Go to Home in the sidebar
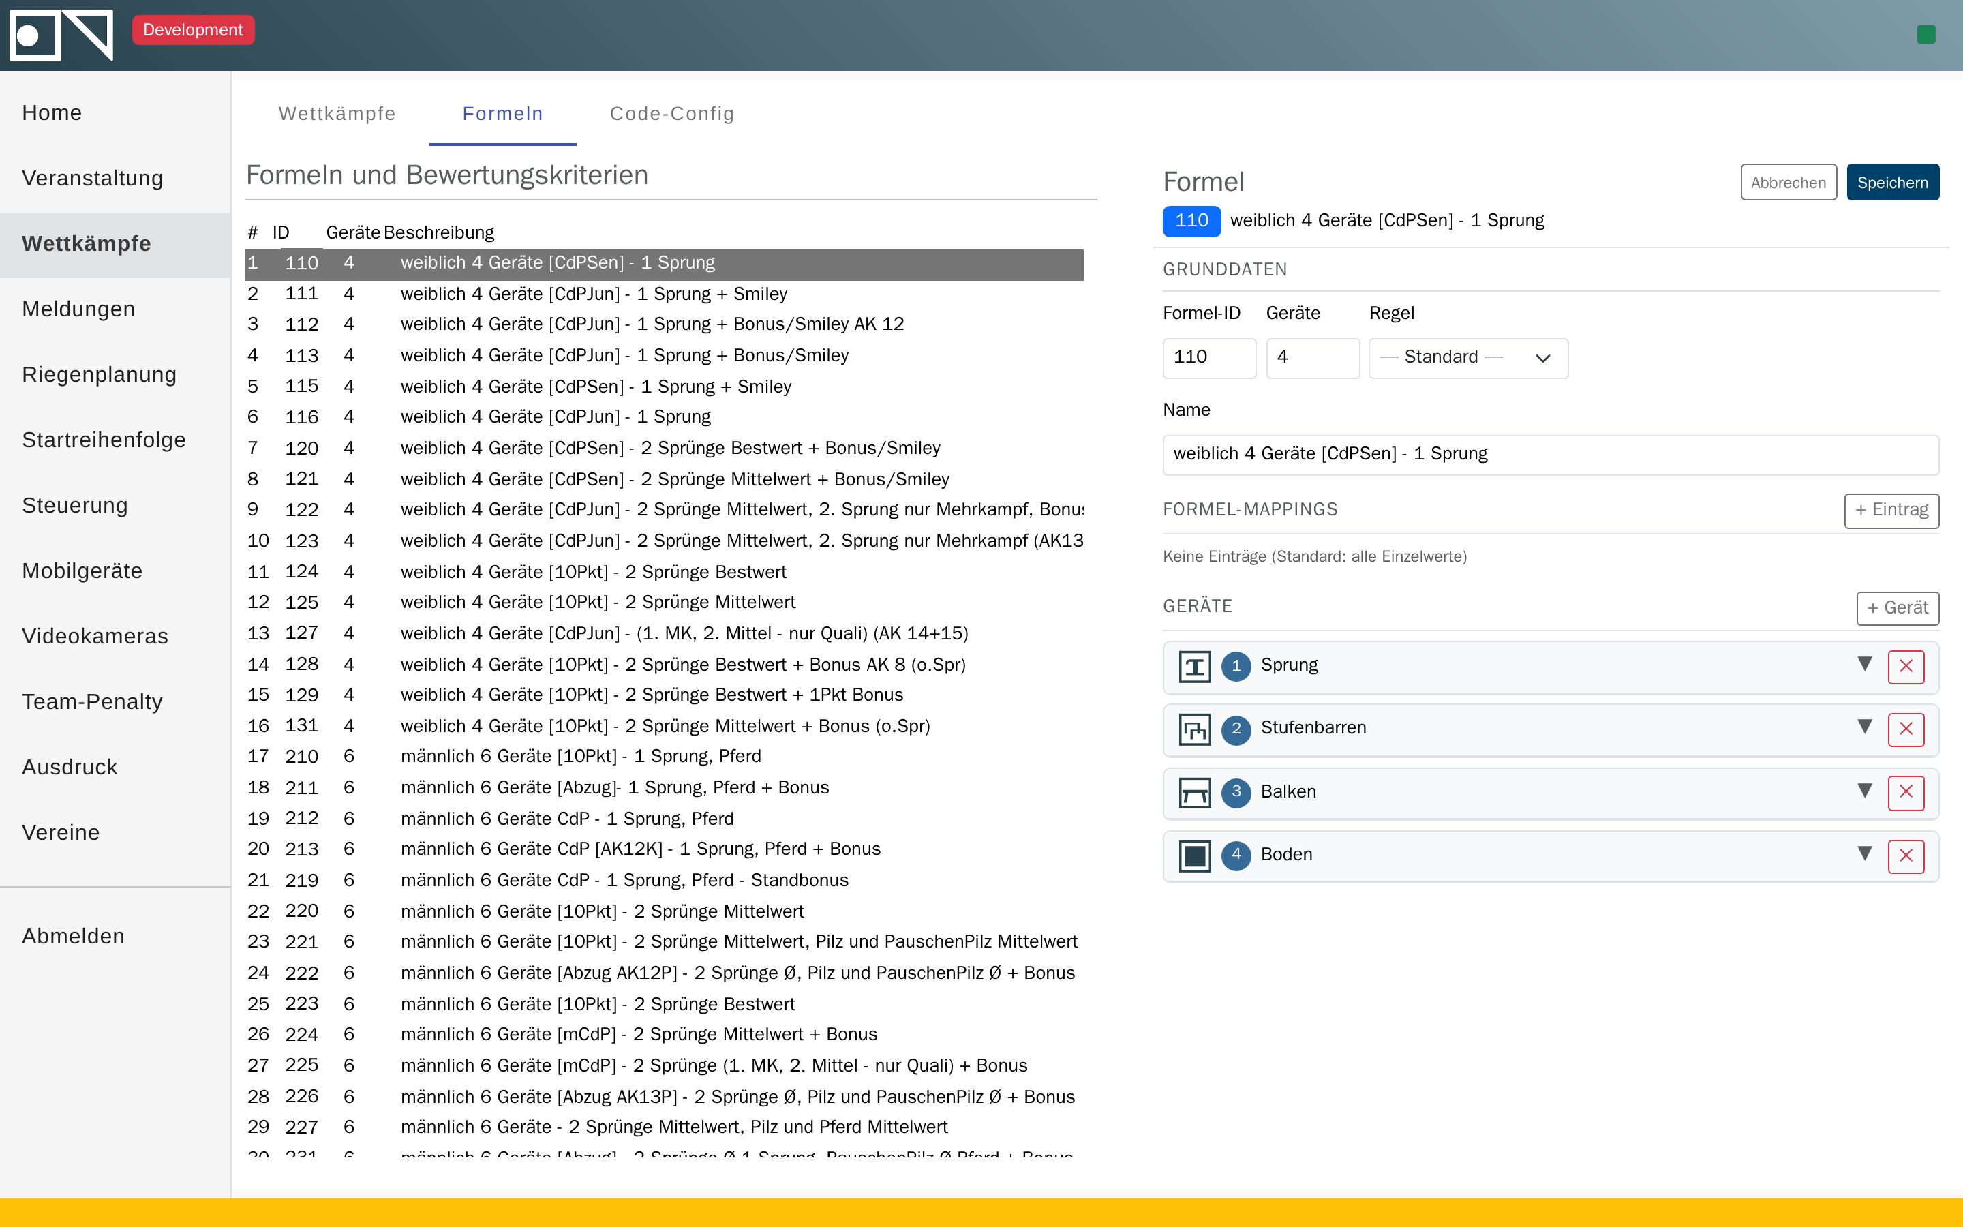Screen dimensions: 1963x1227 coord(115,112)
